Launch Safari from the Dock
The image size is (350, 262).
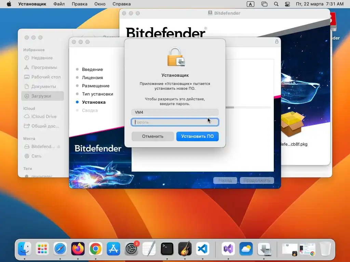click(x=60, y=249)
